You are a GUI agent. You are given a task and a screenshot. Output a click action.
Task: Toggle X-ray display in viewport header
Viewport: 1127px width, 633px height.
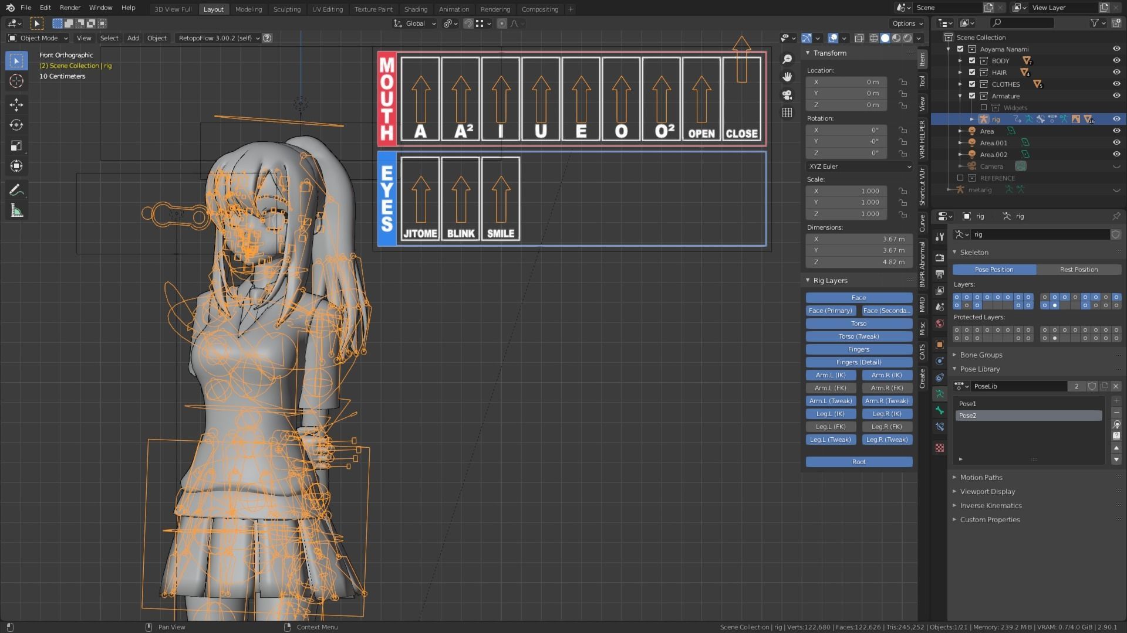[x=859, y=38]
